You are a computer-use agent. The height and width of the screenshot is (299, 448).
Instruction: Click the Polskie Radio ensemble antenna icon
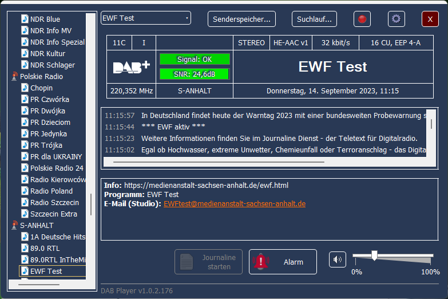14,76
